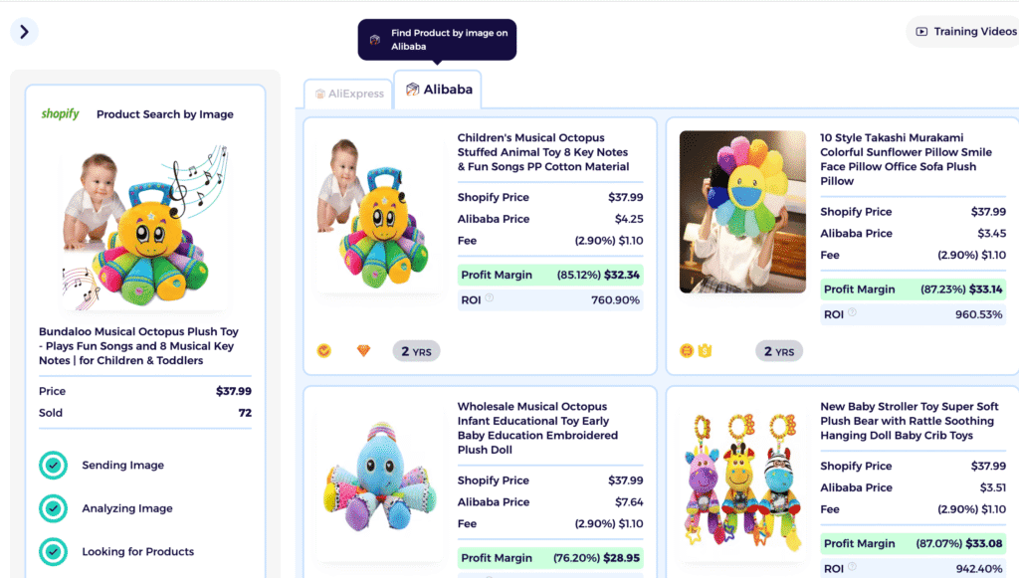1019x578 pixels.
Task: Open Children's Musical Octopus Stuffed Animal listing
Action: pyautogui.click(x=543, y=152)
